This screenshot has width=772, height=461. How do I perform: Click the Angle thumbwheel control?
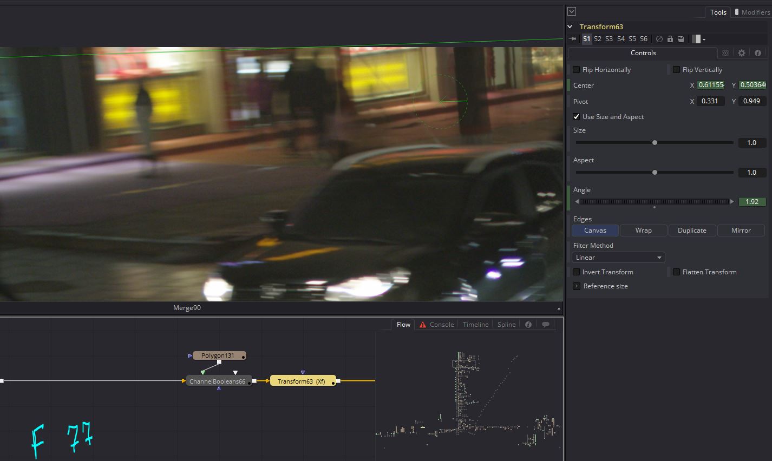[x=655, y=202]
